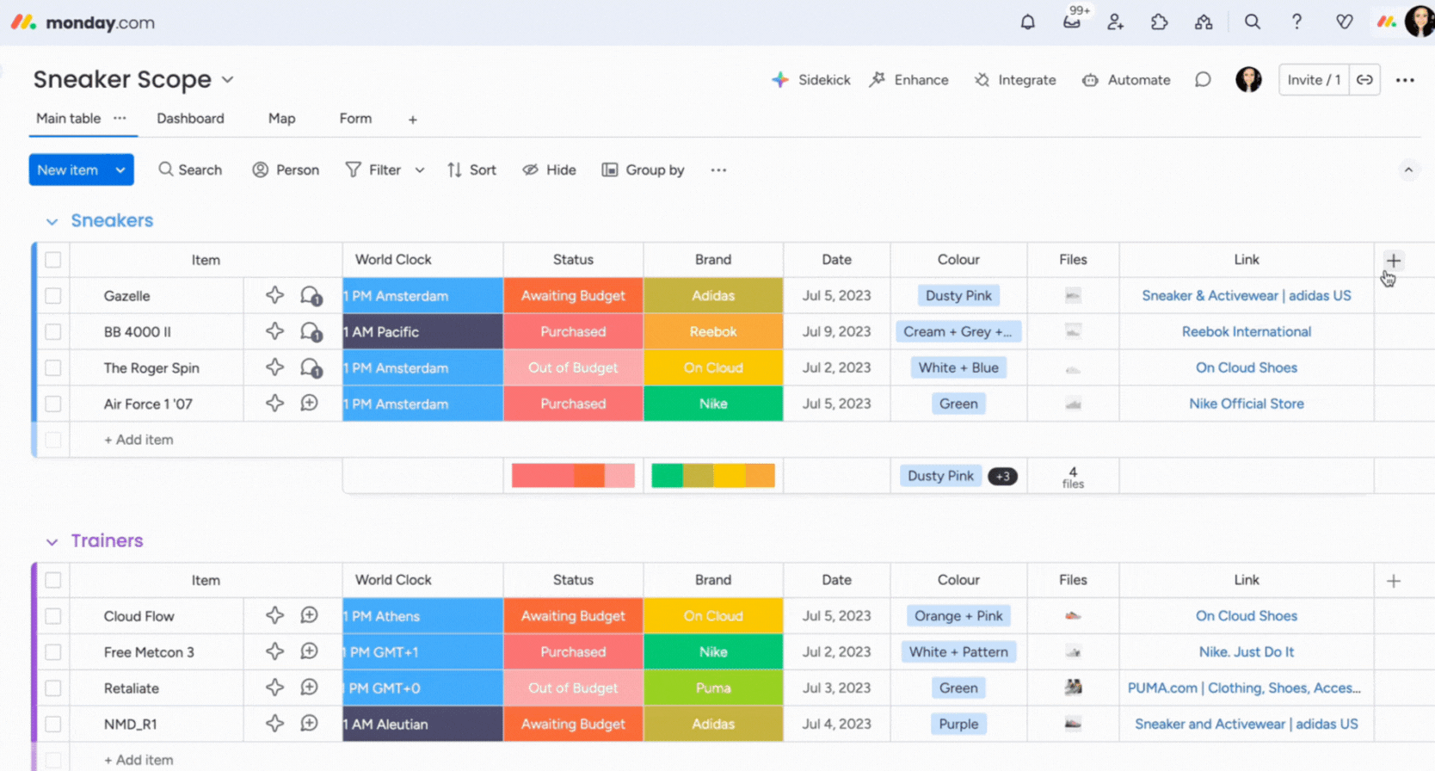Collapse the board header

click(1408, 170)
